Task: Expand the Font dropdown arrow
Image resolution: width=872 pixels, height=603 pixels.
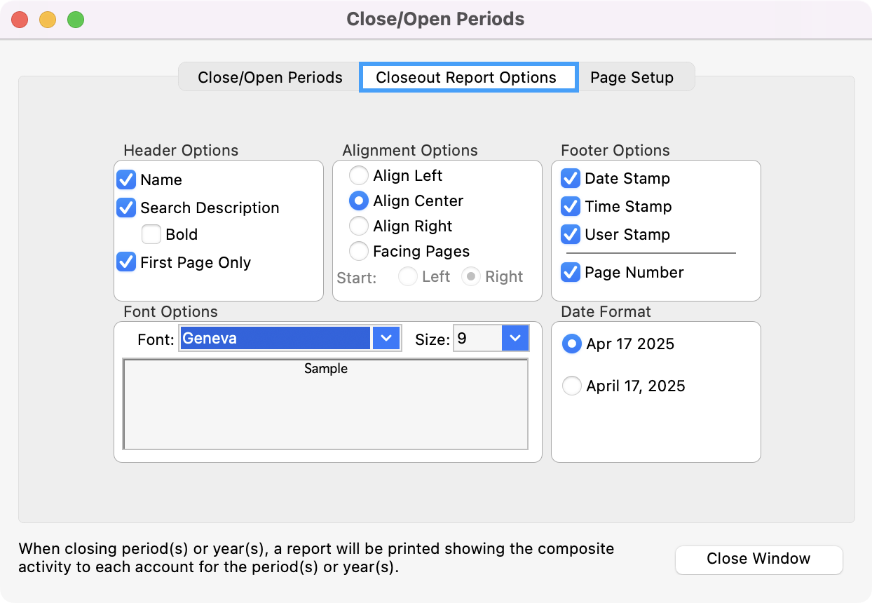Action: [x=386, y=339]
